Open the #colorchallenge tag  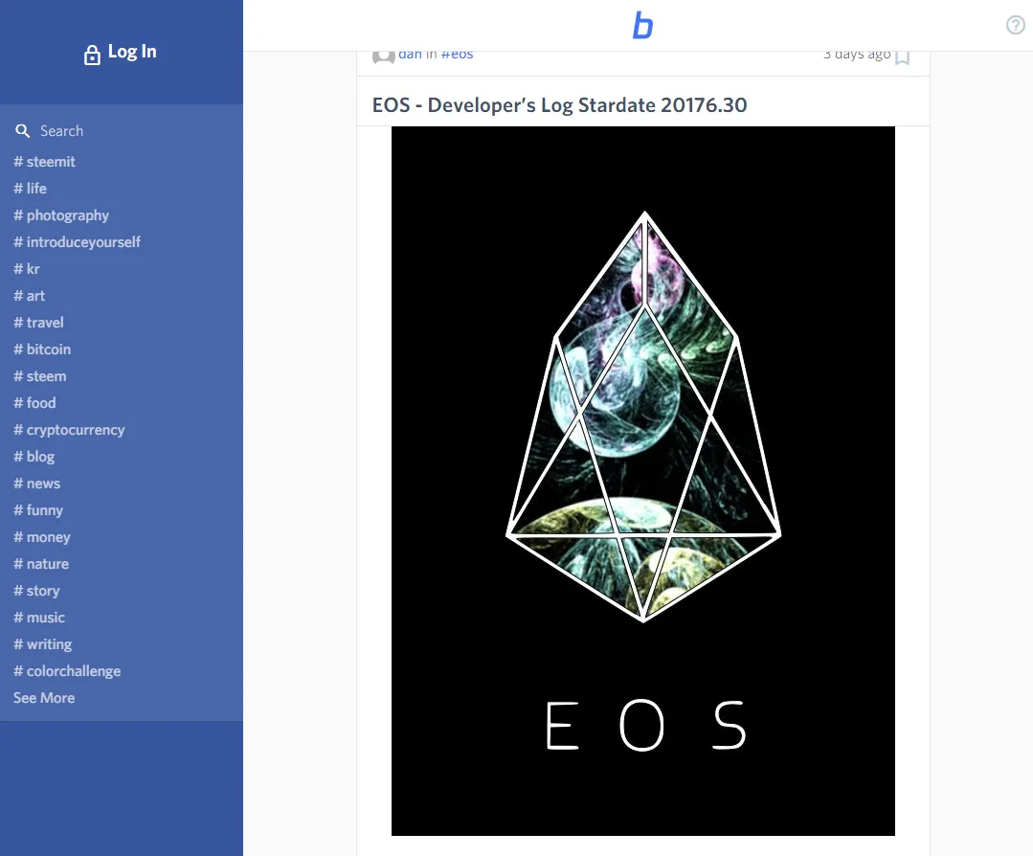[x=67, y=671]
